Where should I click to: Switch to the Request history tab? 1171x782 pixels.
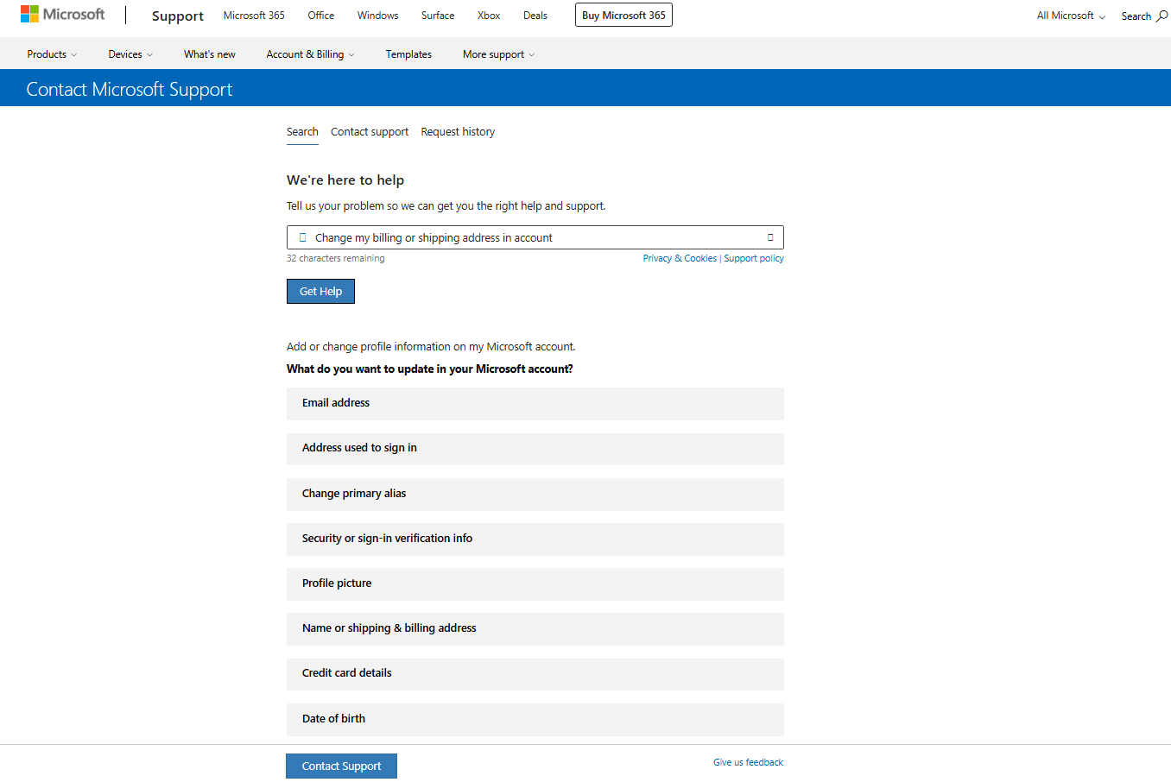point(458,132)
